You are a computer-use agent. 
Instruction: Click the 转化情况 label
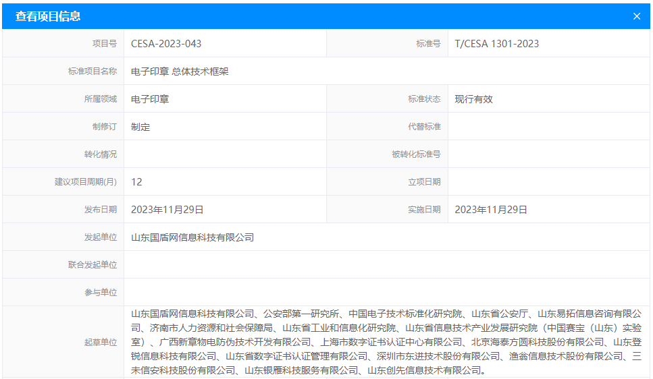pos(101,154)
